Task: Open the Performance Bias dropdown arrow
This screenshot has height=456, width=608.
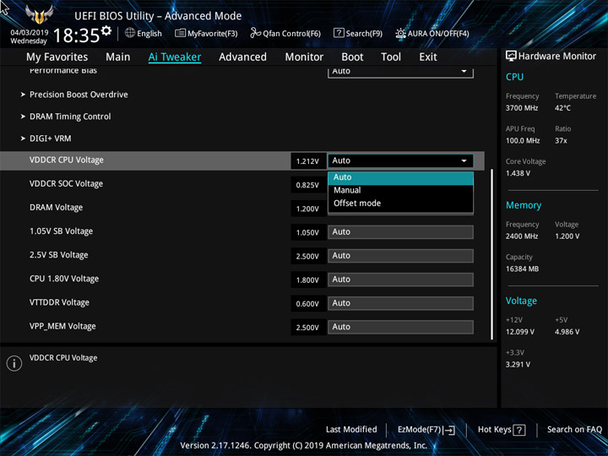Action: point(464,71)
